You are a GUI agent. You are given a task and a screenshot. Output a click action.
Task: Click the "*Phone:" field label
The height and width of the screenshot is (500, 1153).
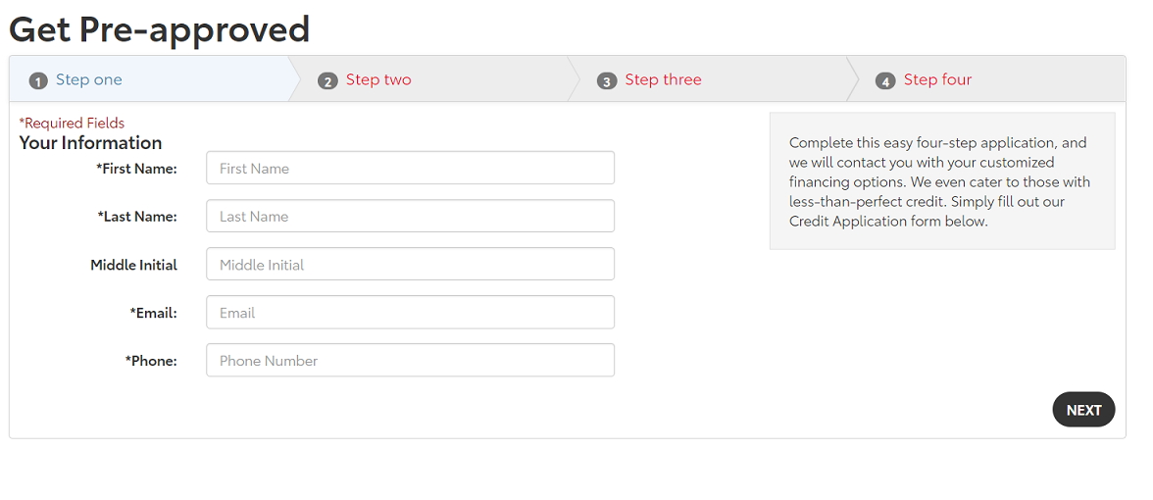pos(151,361)
